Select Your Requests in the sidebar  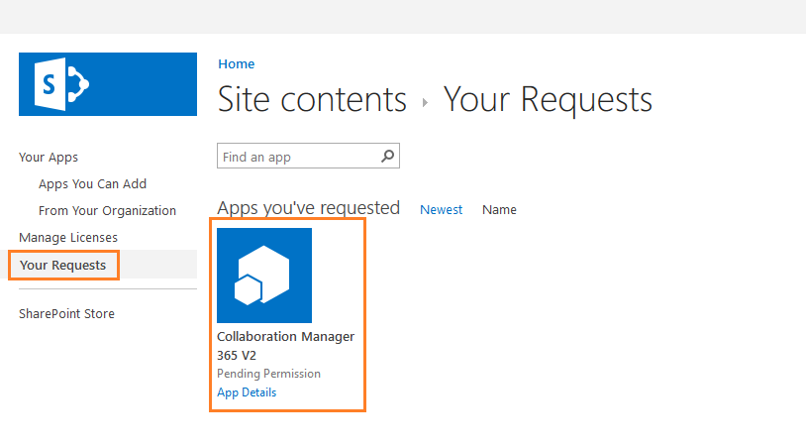click(x=63, y=265)
